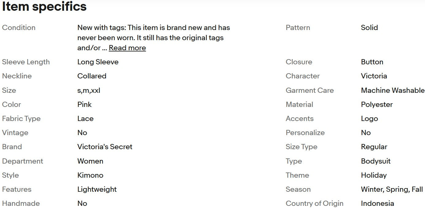
Task: Click the Polyester material value
Action: pyautogui.click(x=377, y=104)
